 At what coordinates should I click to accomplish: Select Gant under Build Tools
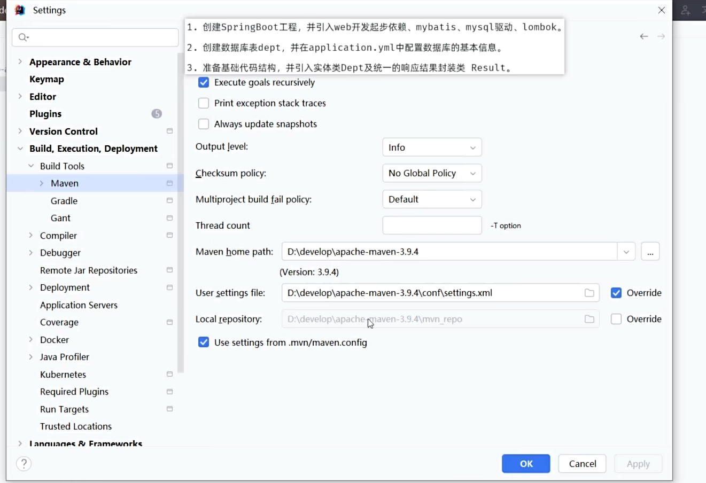point(60,218)
